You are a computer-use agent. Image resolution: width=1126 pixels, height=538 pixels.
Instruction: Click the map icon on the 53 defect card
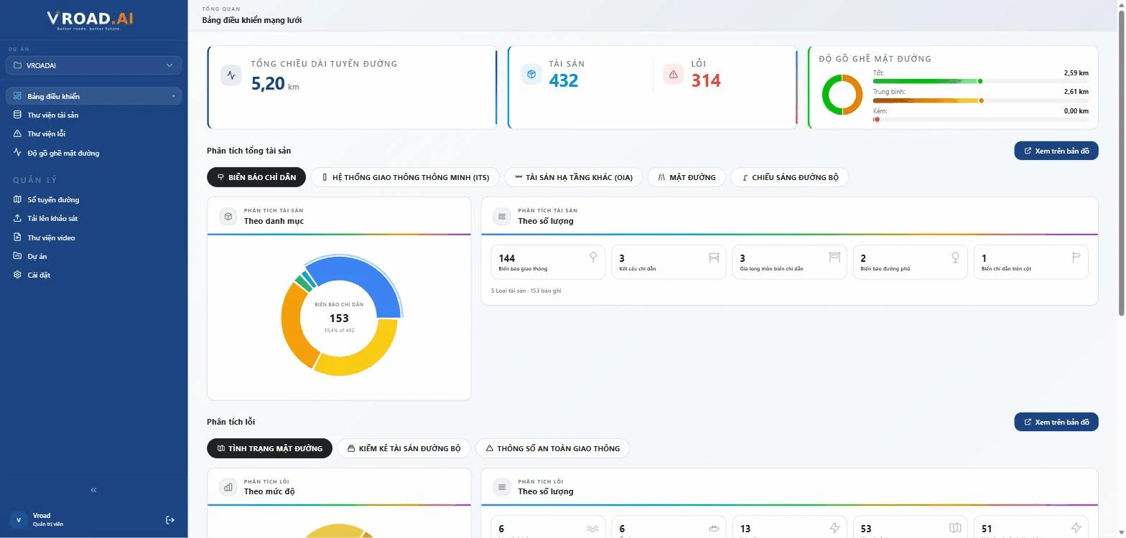[x=955, y=529]
